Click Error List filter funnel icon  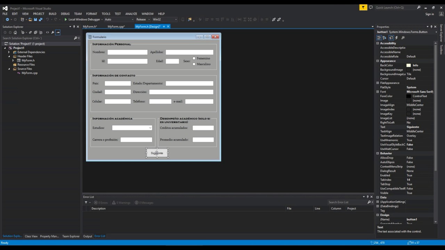(x=86, y=202)
